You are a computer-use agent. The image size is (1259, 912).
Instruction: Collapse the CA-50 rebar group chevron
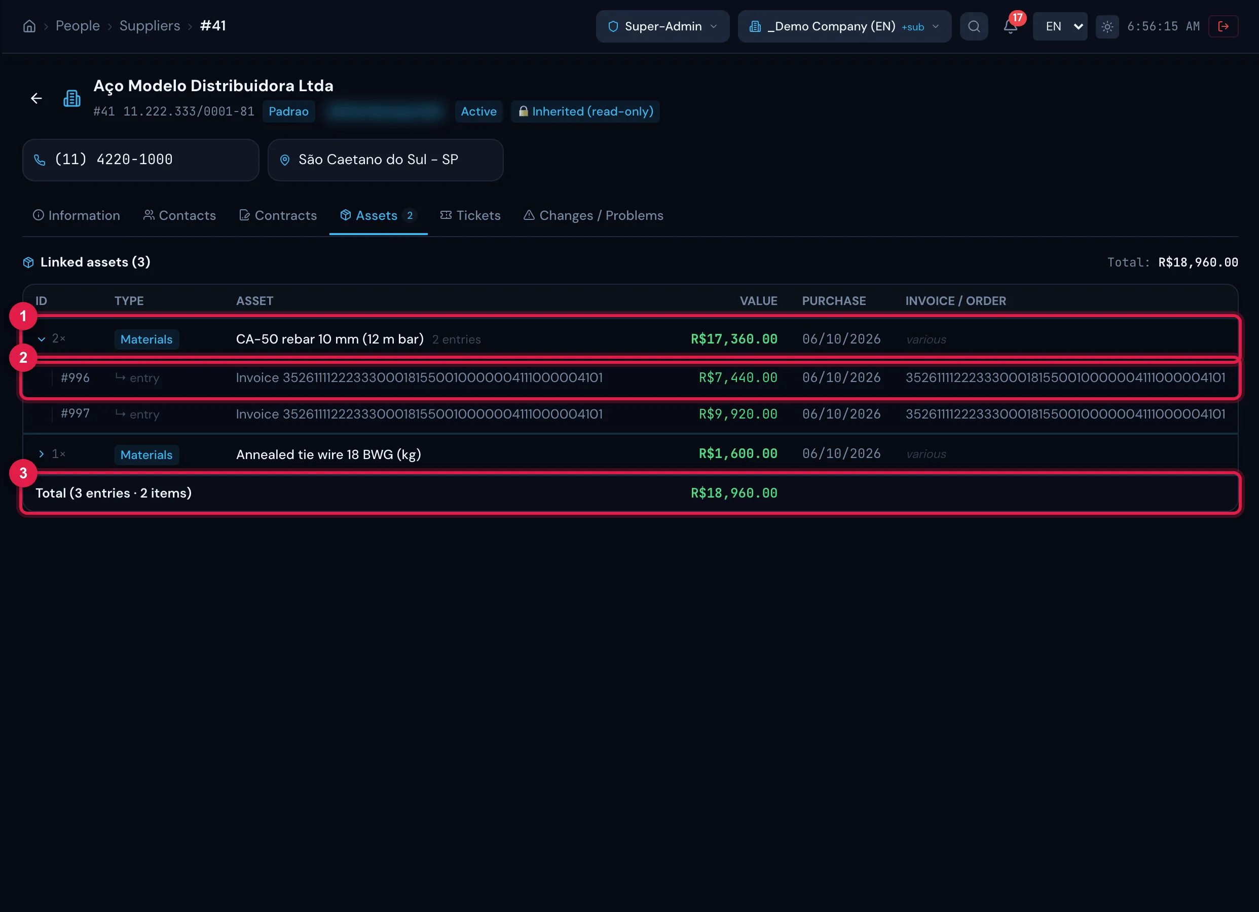point(42,338)
